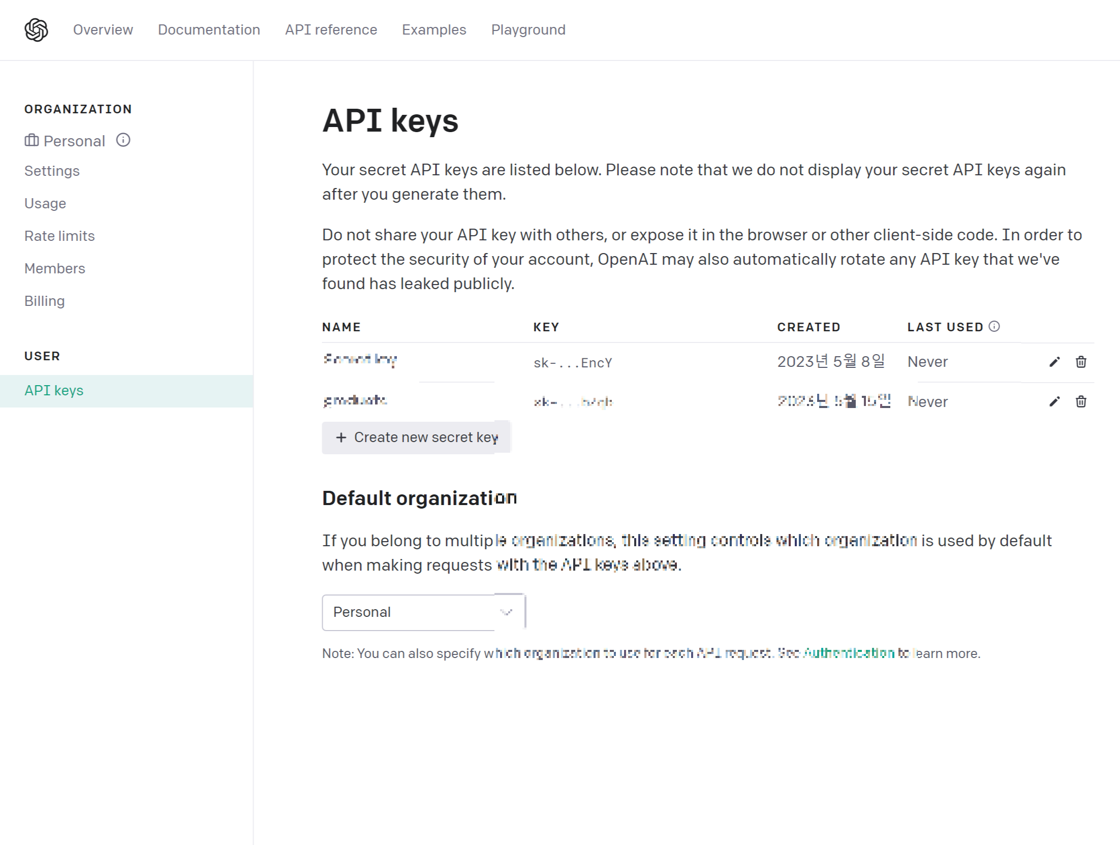Select Rate limits in sidebar

(59, 236)
